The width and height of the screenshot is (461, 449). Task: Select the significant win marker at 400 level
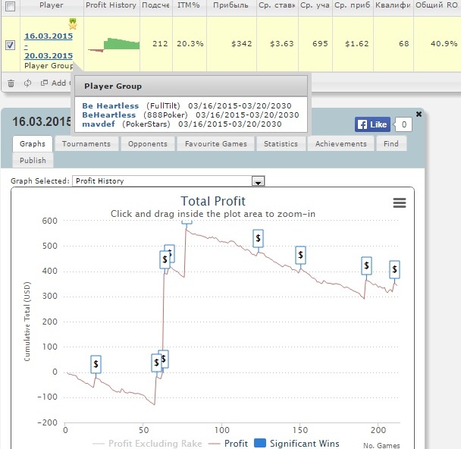[x=165, y=259]
